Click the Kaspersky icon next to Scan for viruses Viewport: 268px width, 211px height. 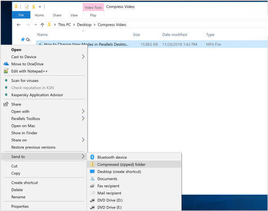6,80
